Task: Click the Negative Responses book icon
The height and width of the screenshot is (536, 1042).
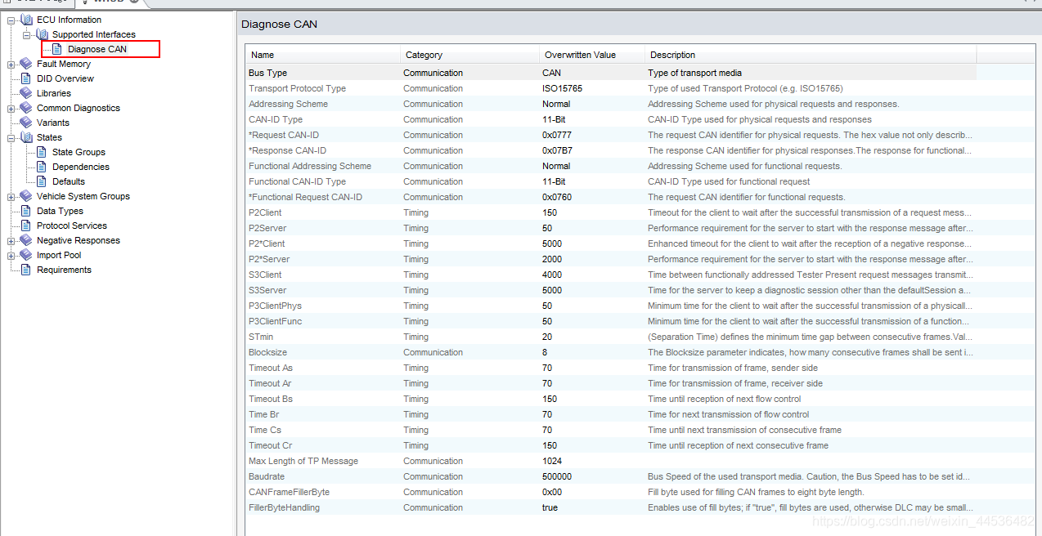Action: point(25,240)
